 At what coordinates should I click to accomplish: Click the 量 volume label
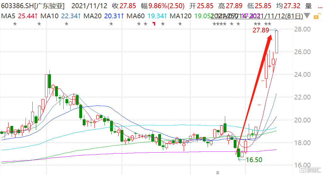308,6
